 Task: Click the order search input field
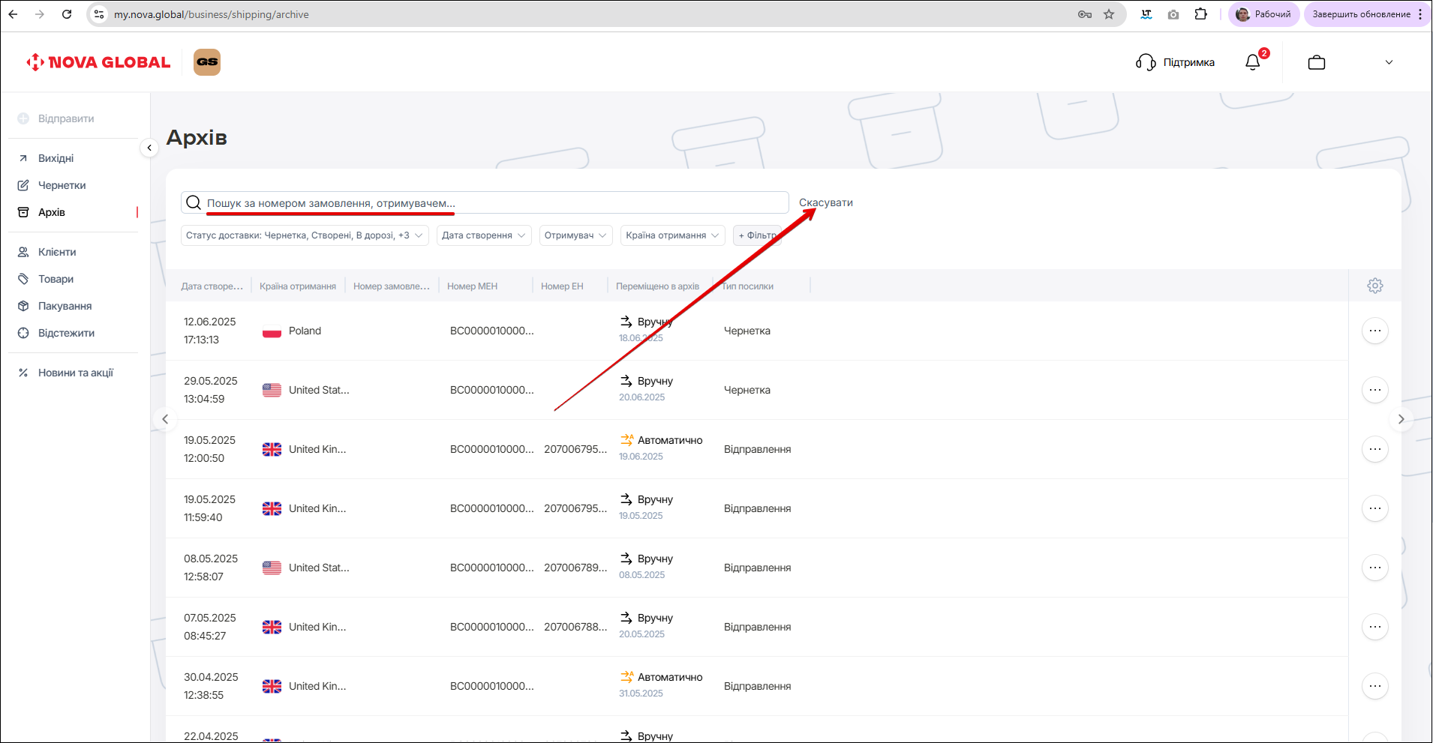click(x=485, y=202)
